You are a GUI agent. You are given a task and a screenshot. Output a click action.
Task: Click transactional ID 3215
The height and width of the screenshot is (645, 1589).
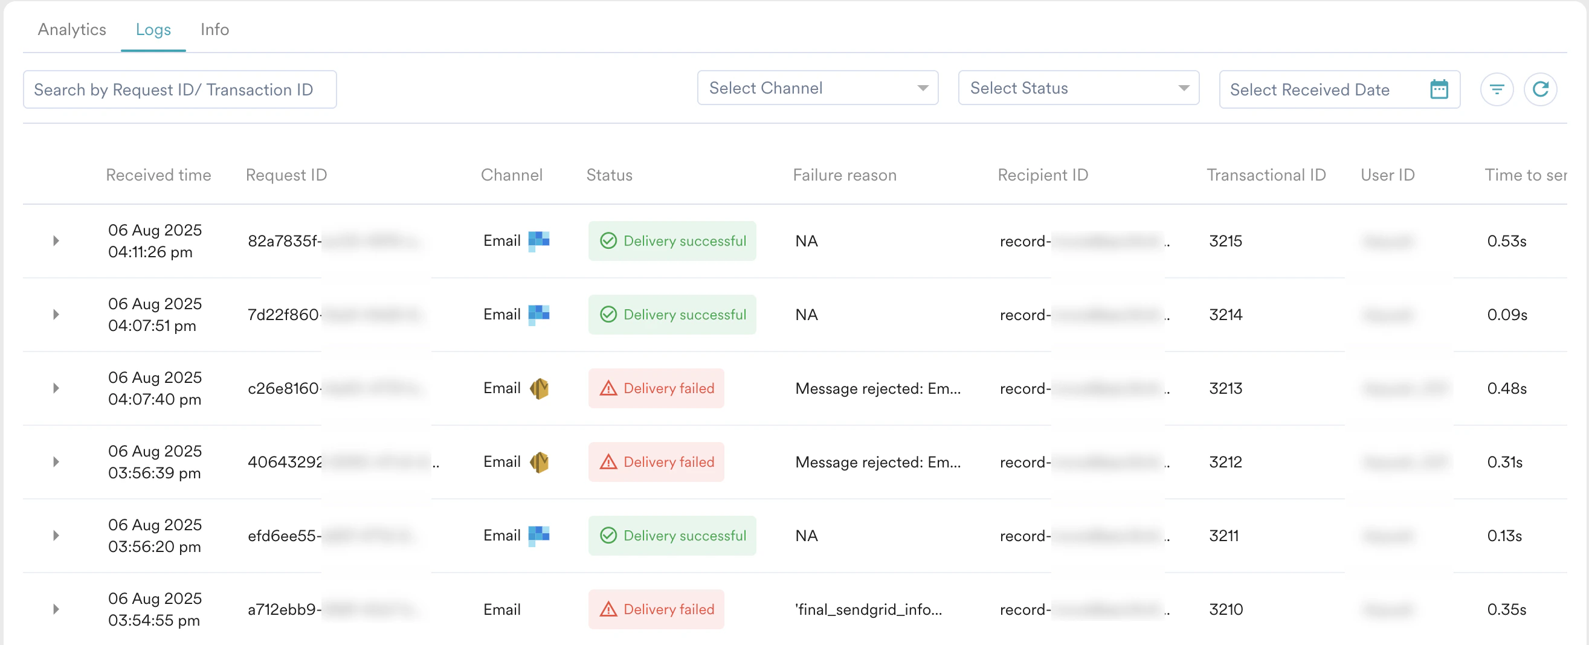pos(1225,241)
